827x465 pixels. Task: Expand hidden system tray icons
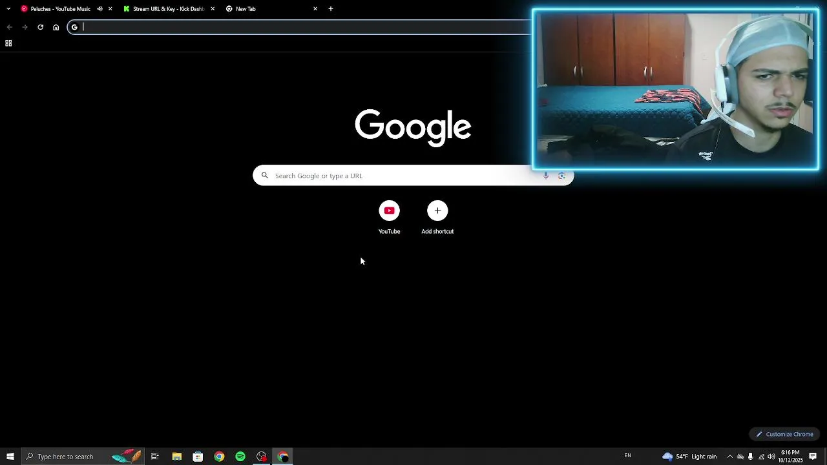pos(730,457)
